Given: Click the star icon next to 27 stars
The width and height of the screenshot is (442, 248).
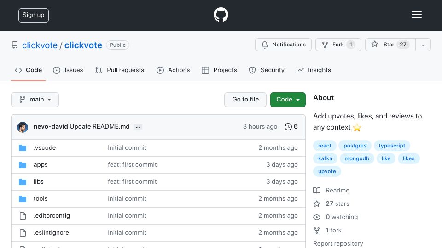Looking at the screenshot, I should 317,203.
